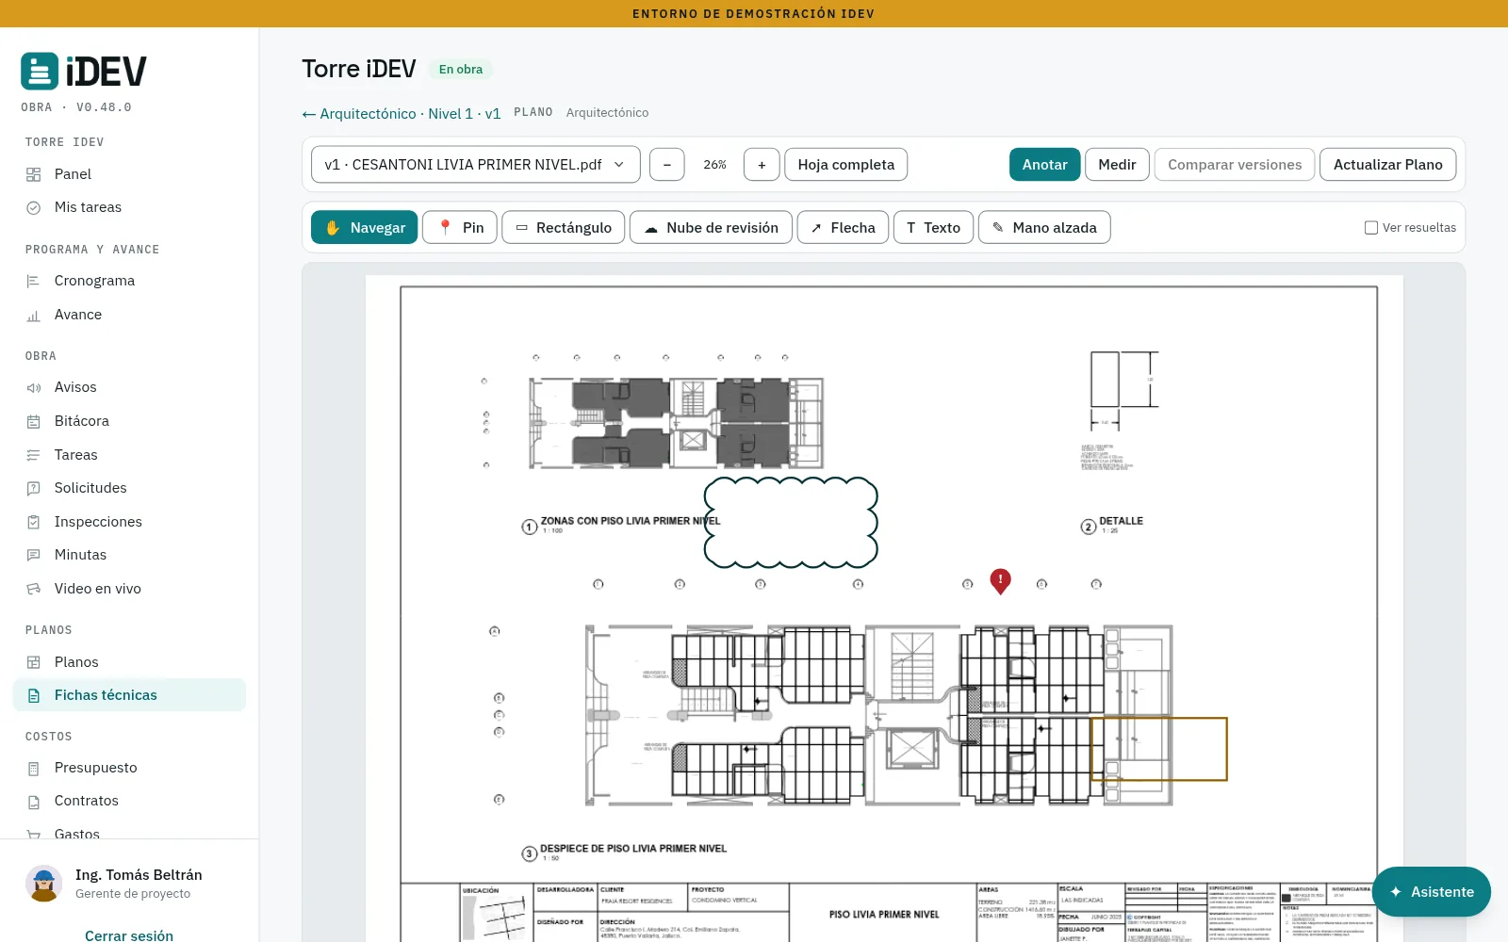The height and width of the screenshot is (942, 1508).
Task: Click the yellow rectangle annotation on plan
Action: pyautogui.click(x=1159, y=749)
